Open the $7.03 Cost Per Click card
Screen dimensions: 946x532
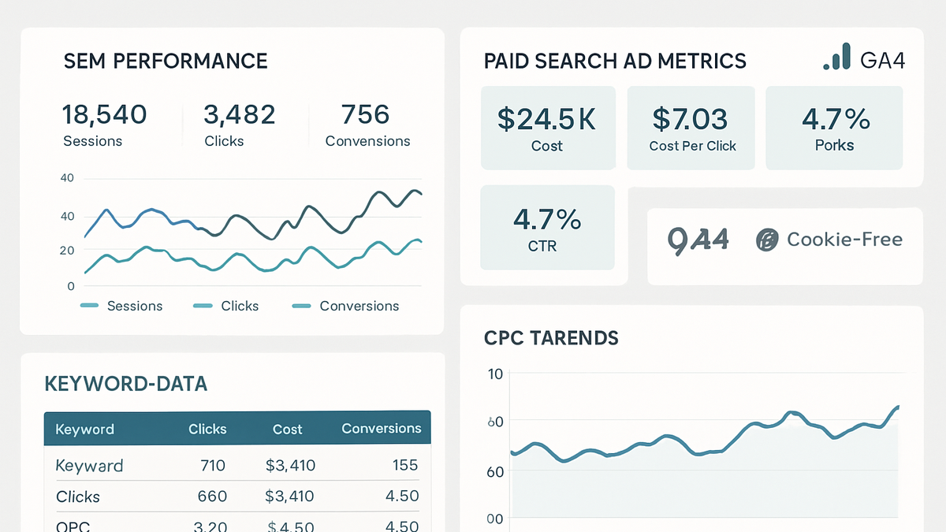pyautogui.click(x=691, y=128)
